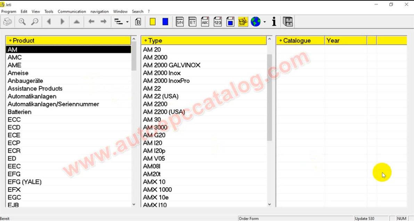Open the ET spare parts search icon

(x=193, y=22)
